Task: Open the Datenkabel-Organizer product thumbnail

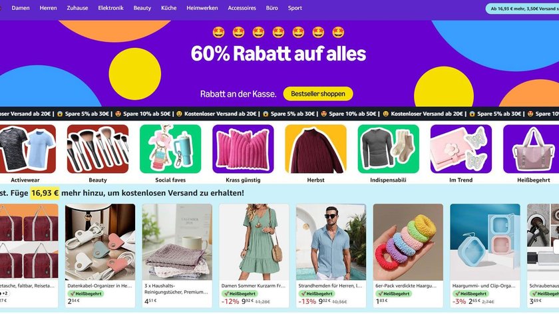Action: [100, 242]
